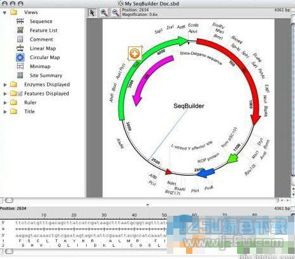Select the arrow pointer tool

point(92,13)
